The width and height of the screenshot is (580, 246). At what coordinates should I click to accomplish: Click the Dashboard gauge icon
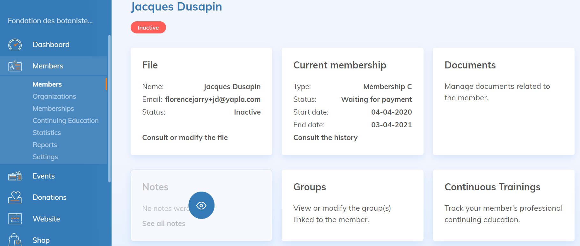click(x=15, y=45)
